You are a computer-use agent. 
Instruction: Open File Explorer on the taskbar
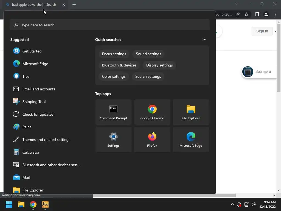pos(21,204)
